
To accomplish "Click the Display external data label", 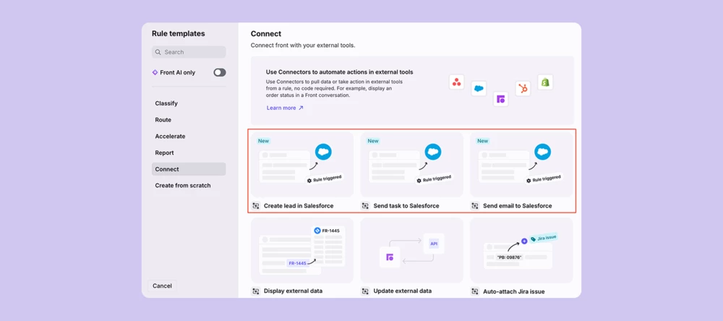I will [x=294, y=291].
